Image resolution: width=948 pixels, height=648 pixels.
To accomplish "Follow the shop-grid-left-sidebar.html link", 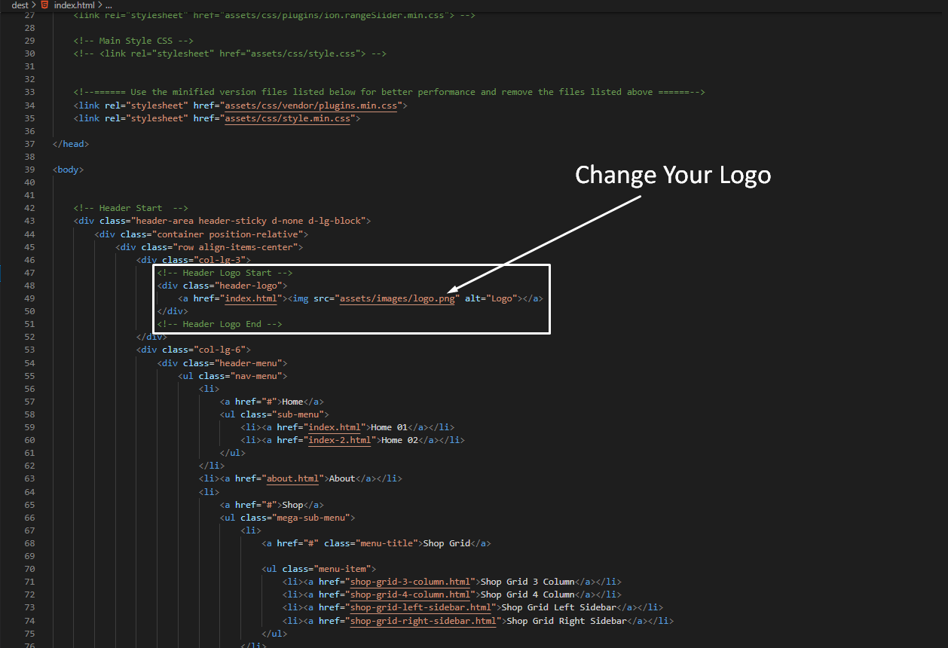I will pyautogui.click(x=424, y=607).
